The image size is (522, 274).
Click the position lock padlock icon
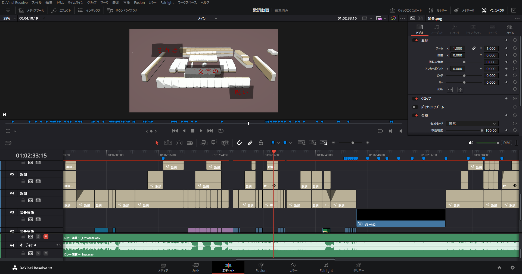[261, 143]
